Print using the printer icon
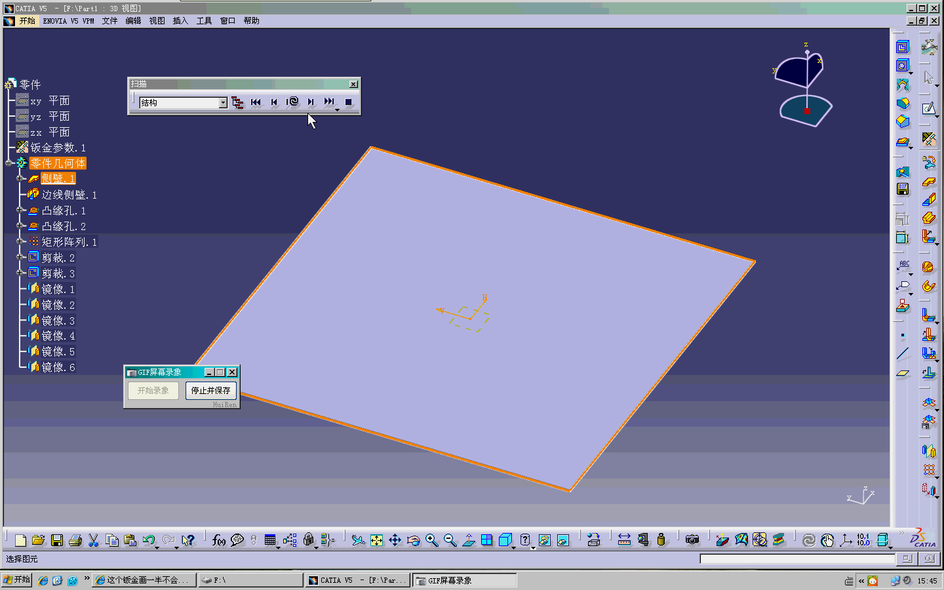The width and height of the screenshot is (944, 590). pyautogui.click(x=75, y=540)
